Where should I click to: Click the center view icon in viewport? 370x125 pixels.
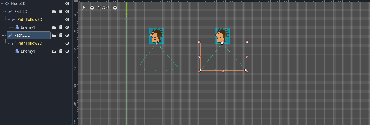(83, 8)
